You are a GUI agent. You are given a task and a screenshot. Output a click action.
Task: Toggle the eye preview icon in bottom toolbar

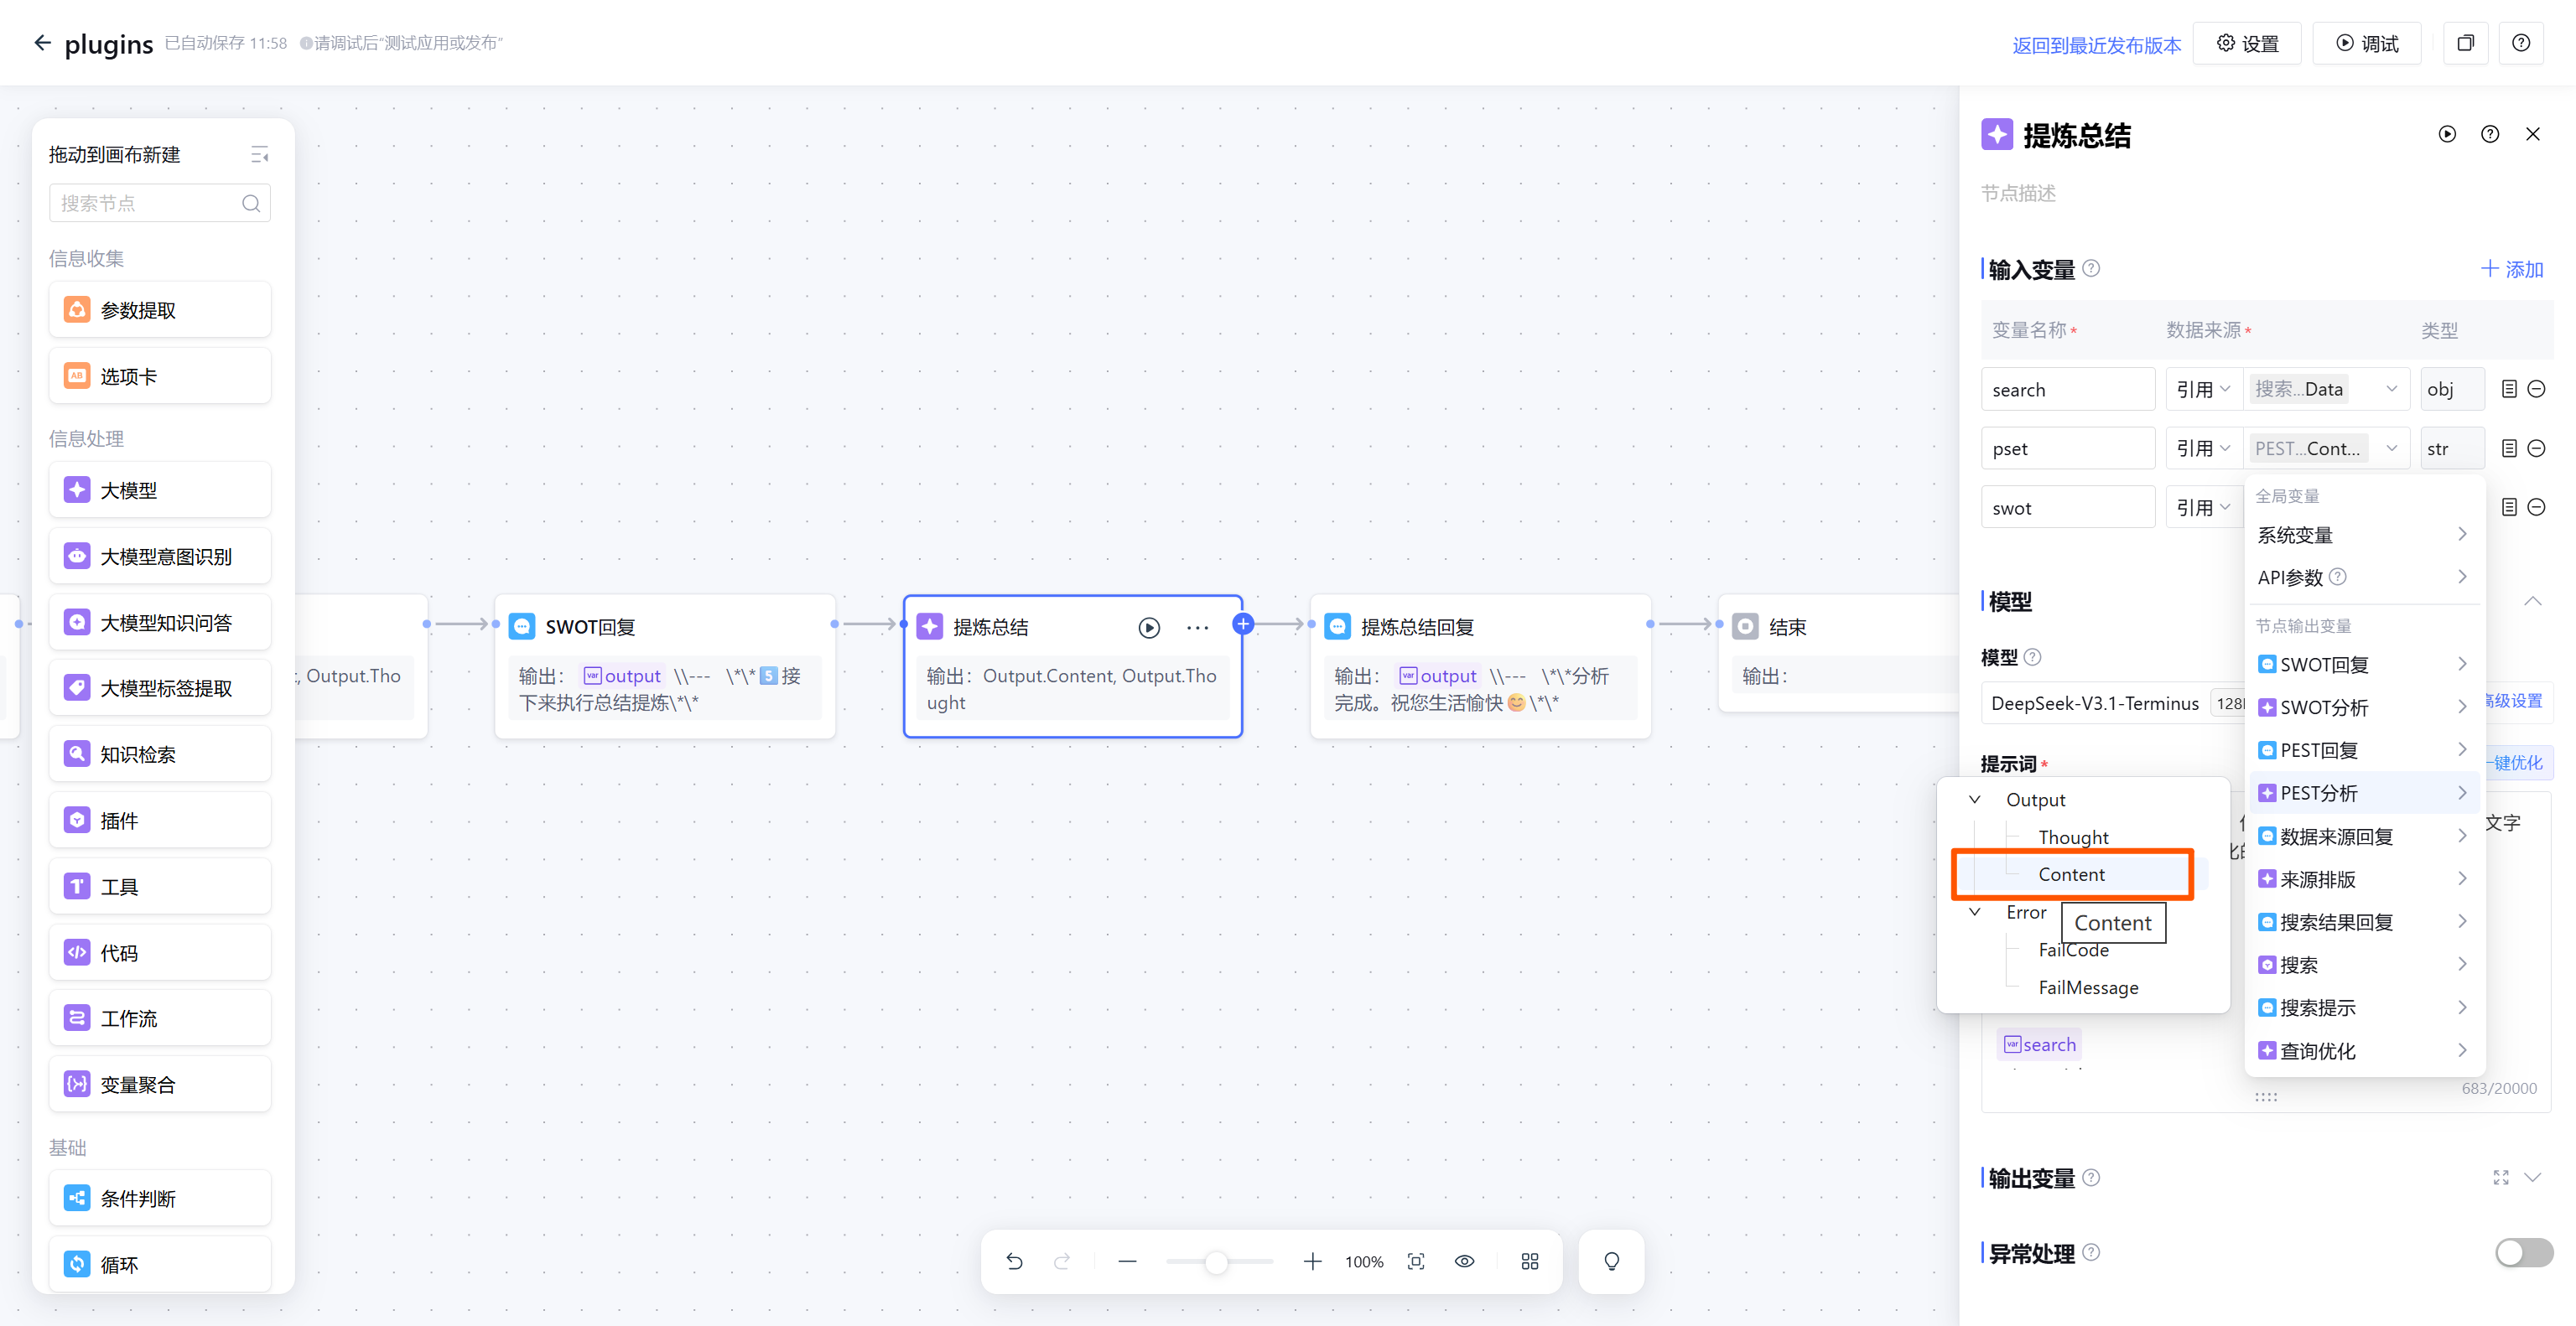pos(1464,1261)
